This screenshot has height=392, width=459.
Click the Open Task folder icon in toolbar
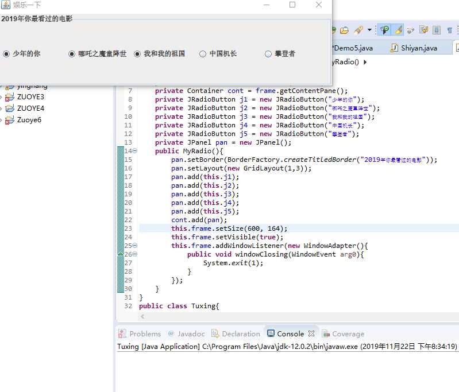tap(344, 30)
